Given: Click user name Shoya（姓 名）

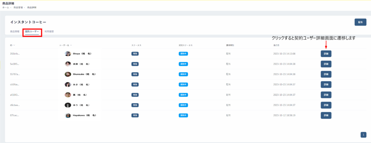Looking at the screenshot, I should tap(82, 54).
